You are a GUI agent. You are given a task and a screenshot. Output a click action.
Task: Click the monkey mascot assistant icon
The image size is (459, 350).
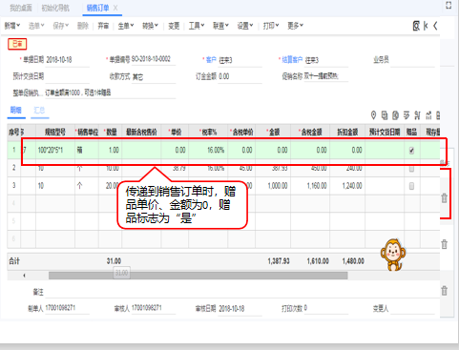[393, 255]
